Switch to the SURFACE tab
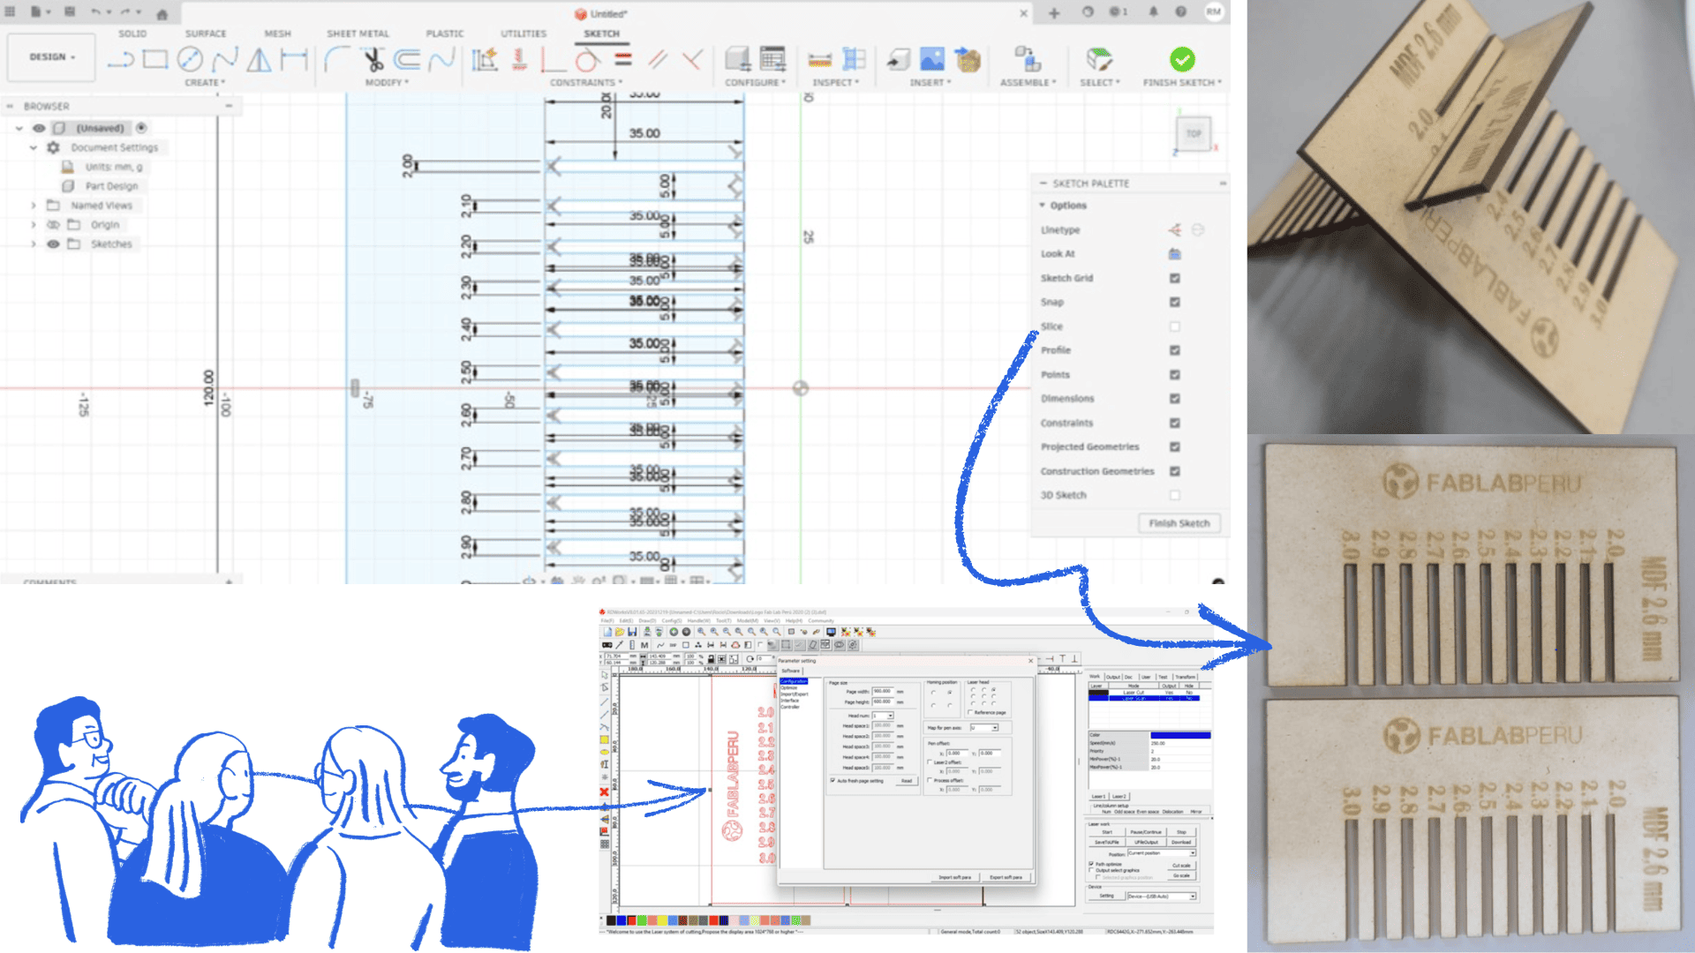The width and height of the screenshot is (1695, 953). [206, 34]
